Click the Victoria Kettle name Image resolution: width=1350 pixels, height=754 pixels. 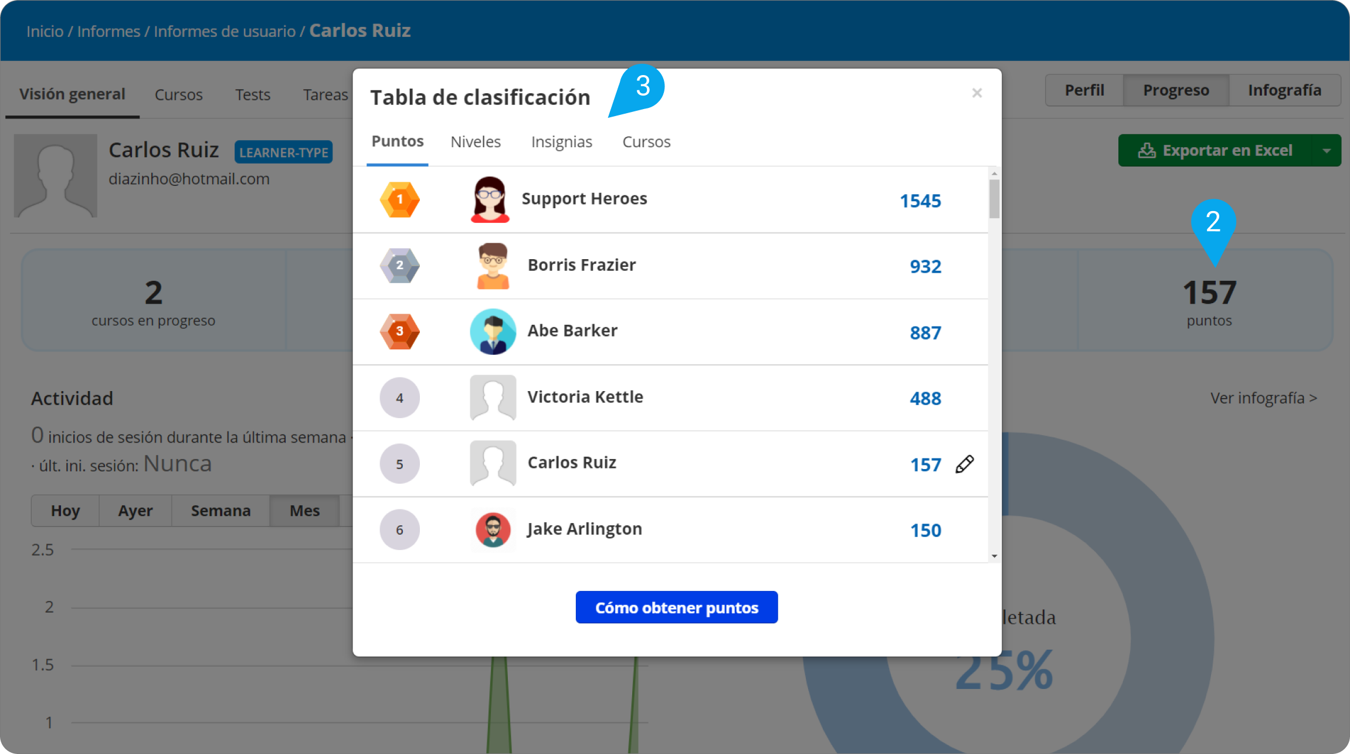pyautogui.click(x=585, y=397)
